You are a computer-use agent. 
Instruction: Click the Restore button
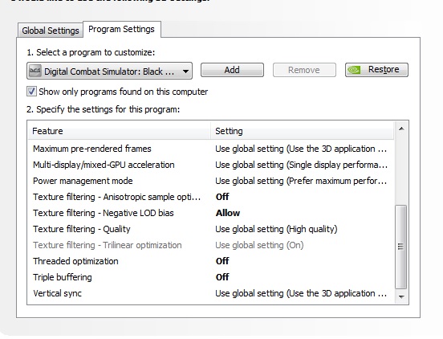[376, 70]
